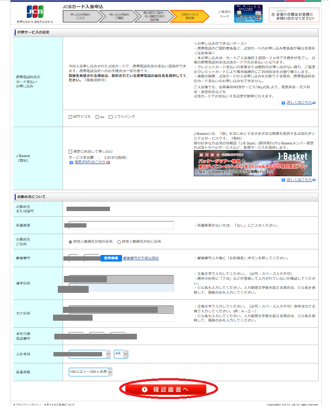329x406 pixels.
Task: Select the 申し込み内容のご確認 step
Action: click(x=119, y=16)
